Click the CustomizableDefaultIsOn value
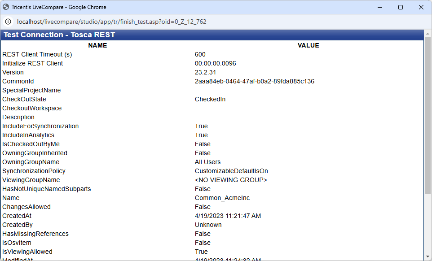This screenshot has height=261, width=432. pyautogui.click(x=231, y=171)
